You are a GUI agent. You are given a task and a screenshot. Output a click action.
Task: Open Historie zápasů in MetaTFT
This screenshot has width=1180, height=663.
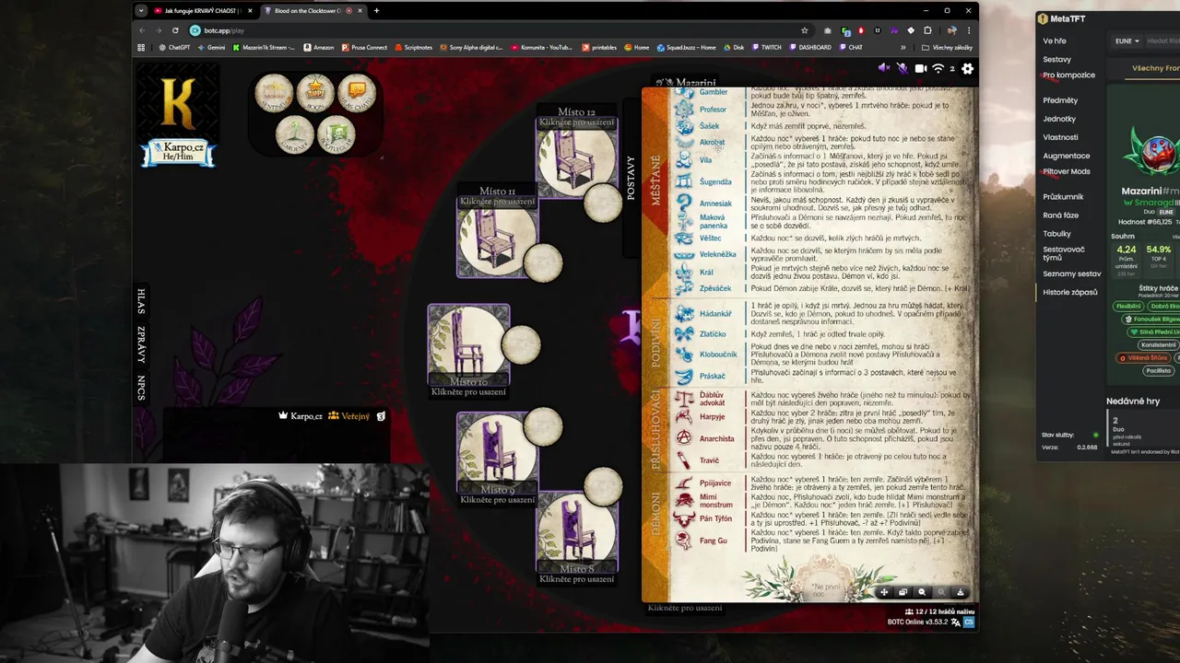pyautogui.click(x=1070, y=292)
